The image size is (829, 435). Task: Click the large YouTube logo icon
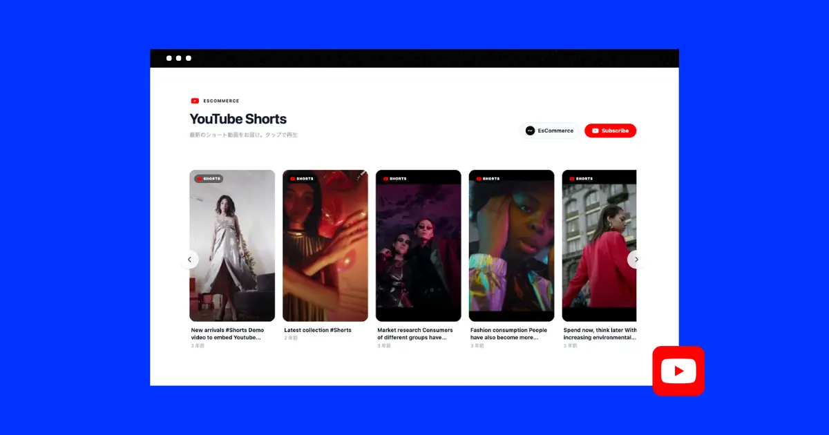click(x=678, y=371)
